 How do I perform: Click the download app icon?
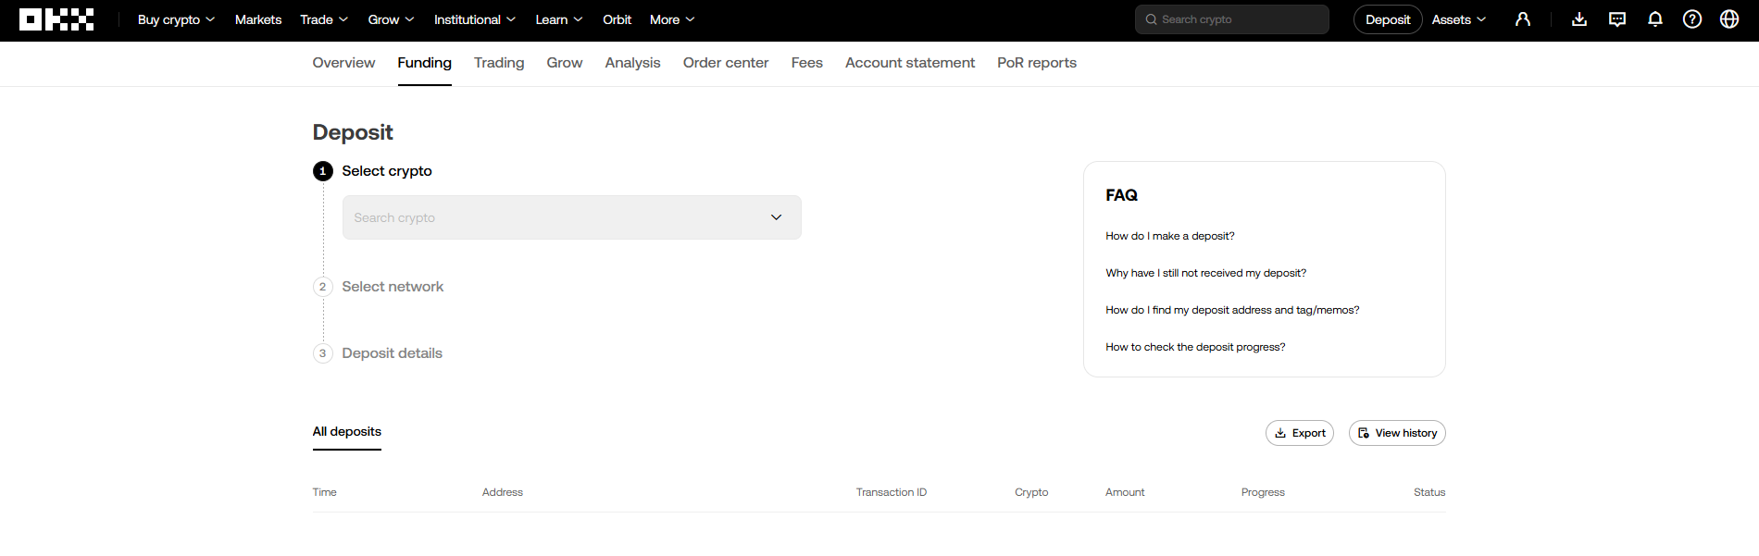click(x=1579, y=19)
